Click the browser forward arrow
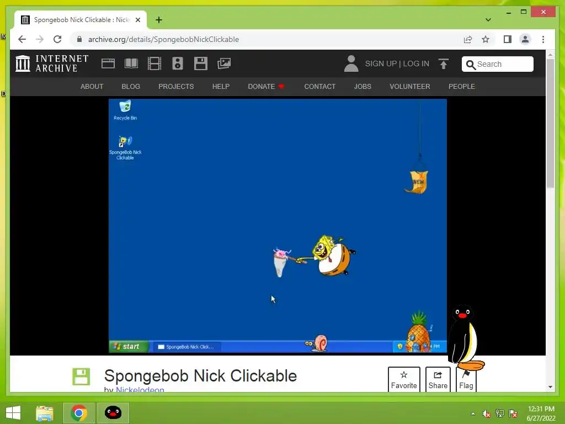 [40, 39]
